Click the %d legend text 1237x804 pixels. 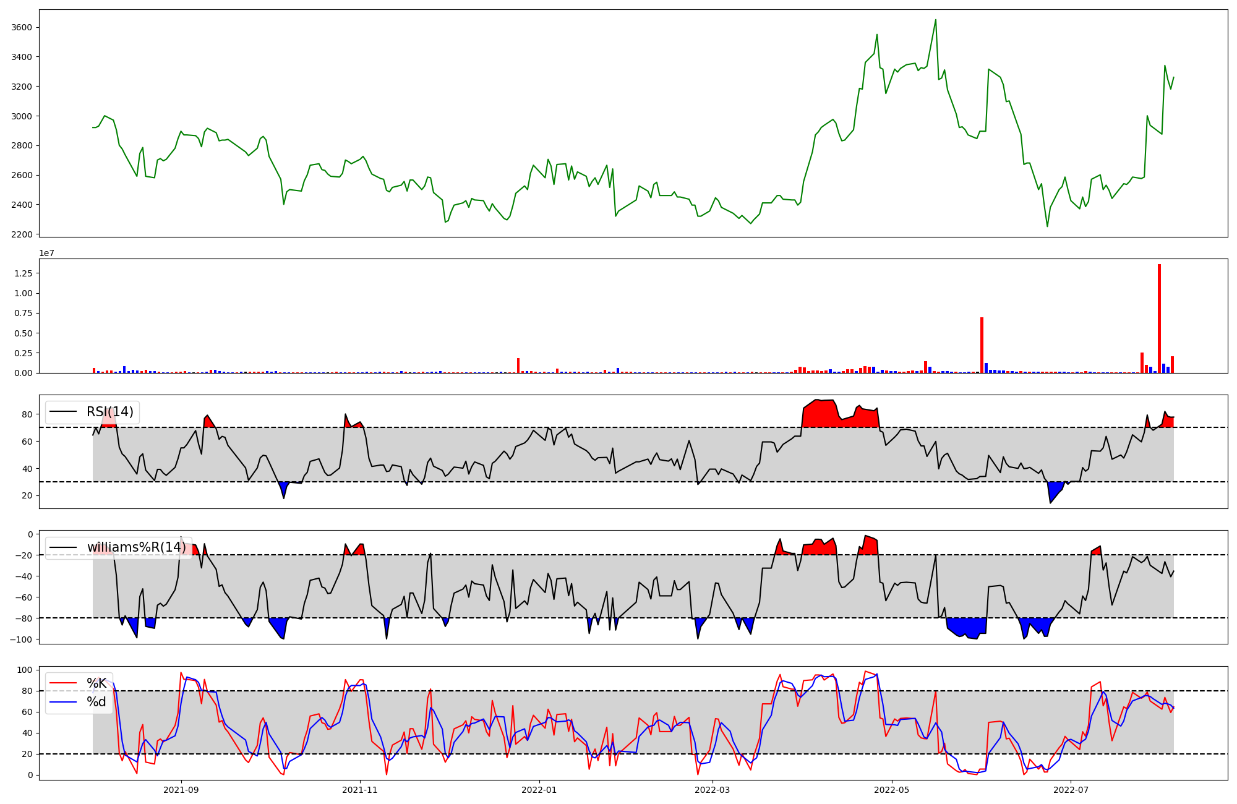pyautogui.click(x=96, y=702)
